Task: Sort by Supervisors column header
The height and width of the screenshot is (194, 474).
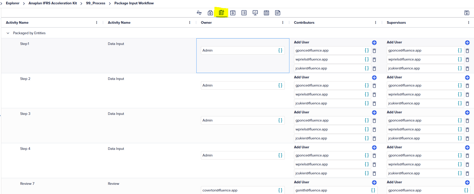Action: (x=396, y=22)
